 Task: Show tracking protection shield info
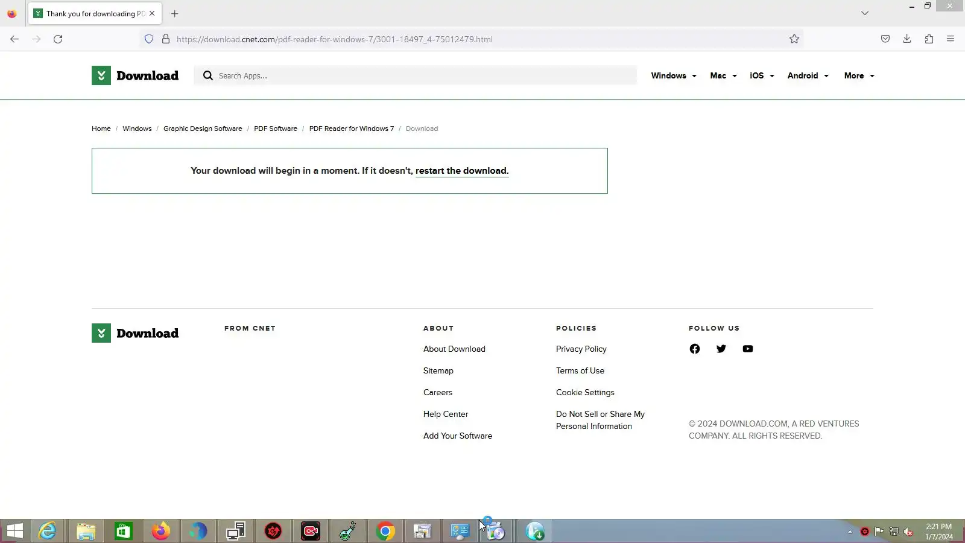[x=149, y=39]
